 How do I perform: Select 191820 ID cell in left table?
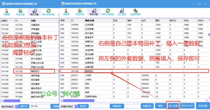22,88
